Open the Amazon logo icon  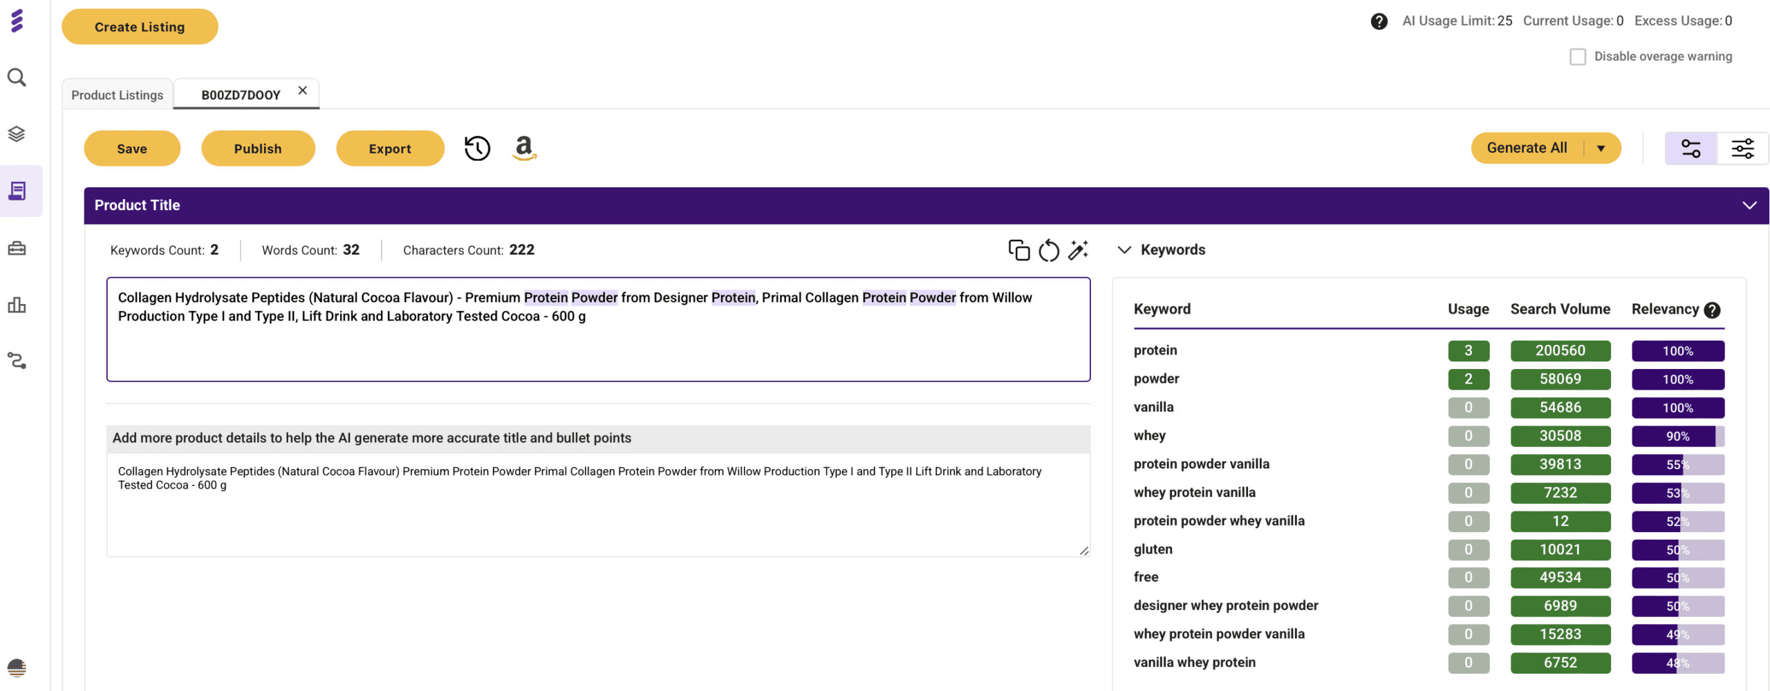point(524,148)
